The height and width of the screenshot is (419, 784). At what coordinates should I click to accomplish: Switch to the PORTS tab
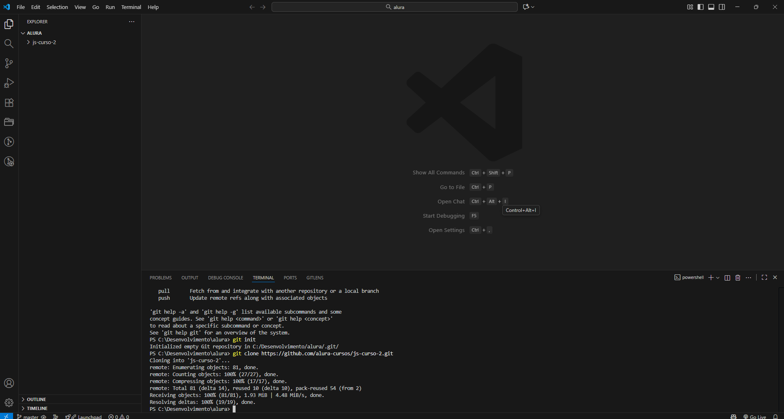pyautogui.click(x=290, y=278)
